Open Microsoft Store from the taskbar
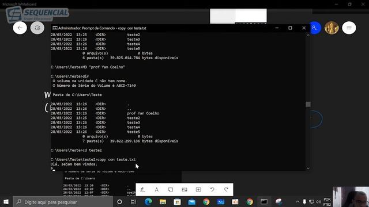The height and width of the screenshot is (207, 369). pos(177,202)
